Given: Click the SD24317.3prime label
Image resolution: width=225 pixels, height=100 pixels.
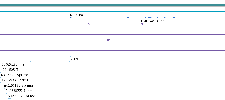Looking at the screenshot, I should click(x=21, y=96).
